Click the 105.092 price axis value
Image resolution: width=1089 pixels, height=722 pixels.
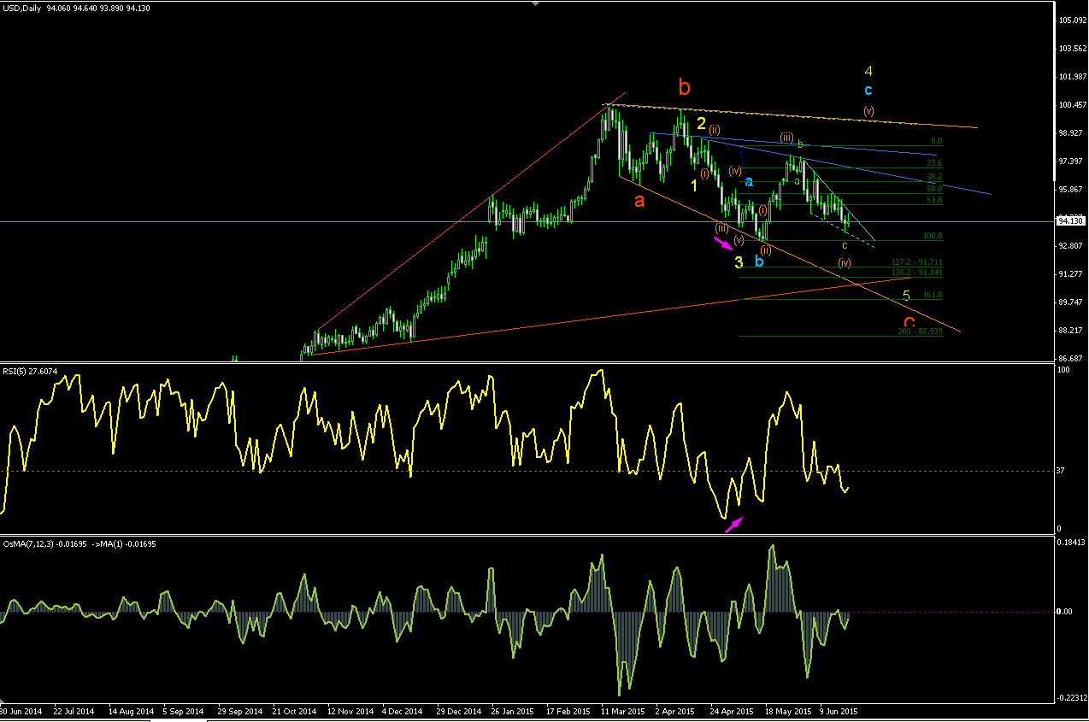pyautogui.click(x=1071, y=20)
